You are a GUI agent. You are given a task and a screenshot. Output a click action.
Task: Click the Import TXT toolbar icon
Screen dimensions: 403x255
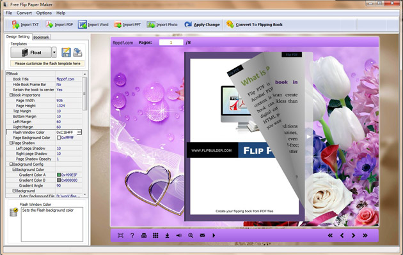click(15, 25)
